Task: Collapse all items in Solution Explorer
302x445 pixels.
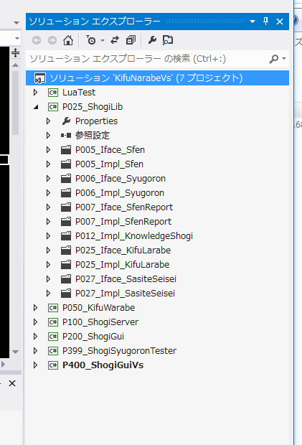Action: pyautogui.click(x=131, y=40)
